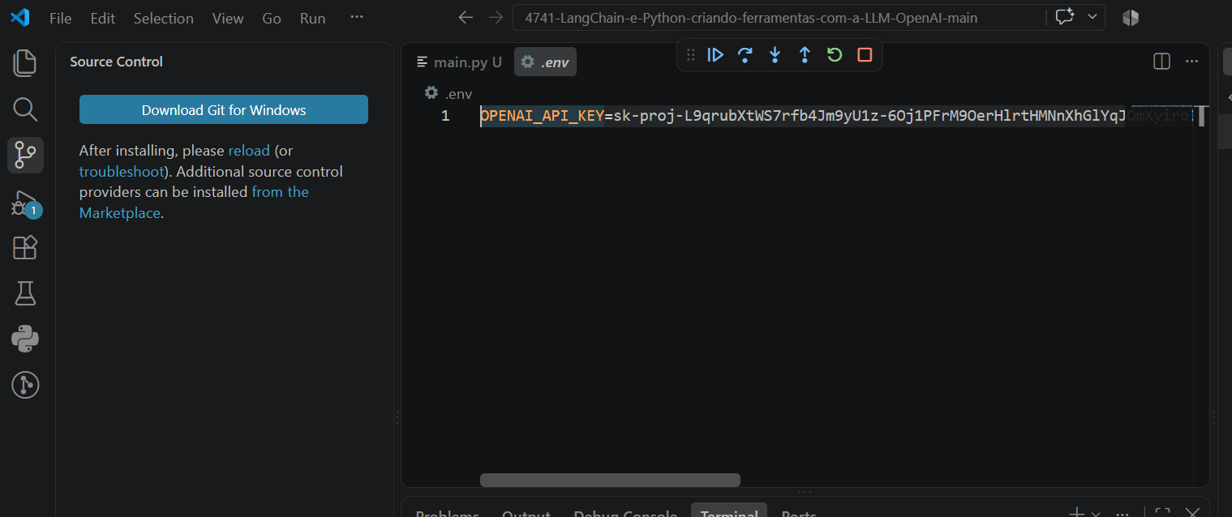Click line number 1 in gutter
Viewport: 1232px width, 517px height.
pos(445,116)
